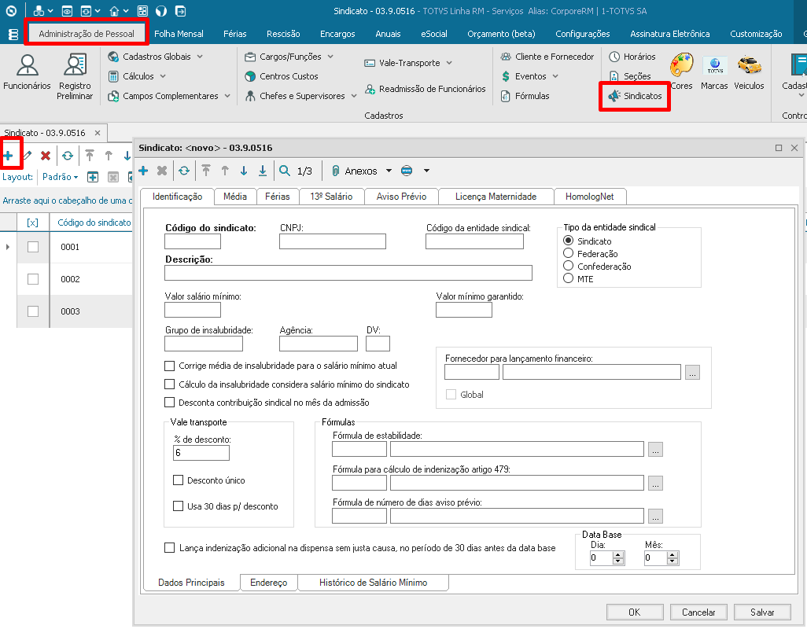
Task: Check Cálculo da insalubridade considera salário mínimo
Action: click(169, 384)
